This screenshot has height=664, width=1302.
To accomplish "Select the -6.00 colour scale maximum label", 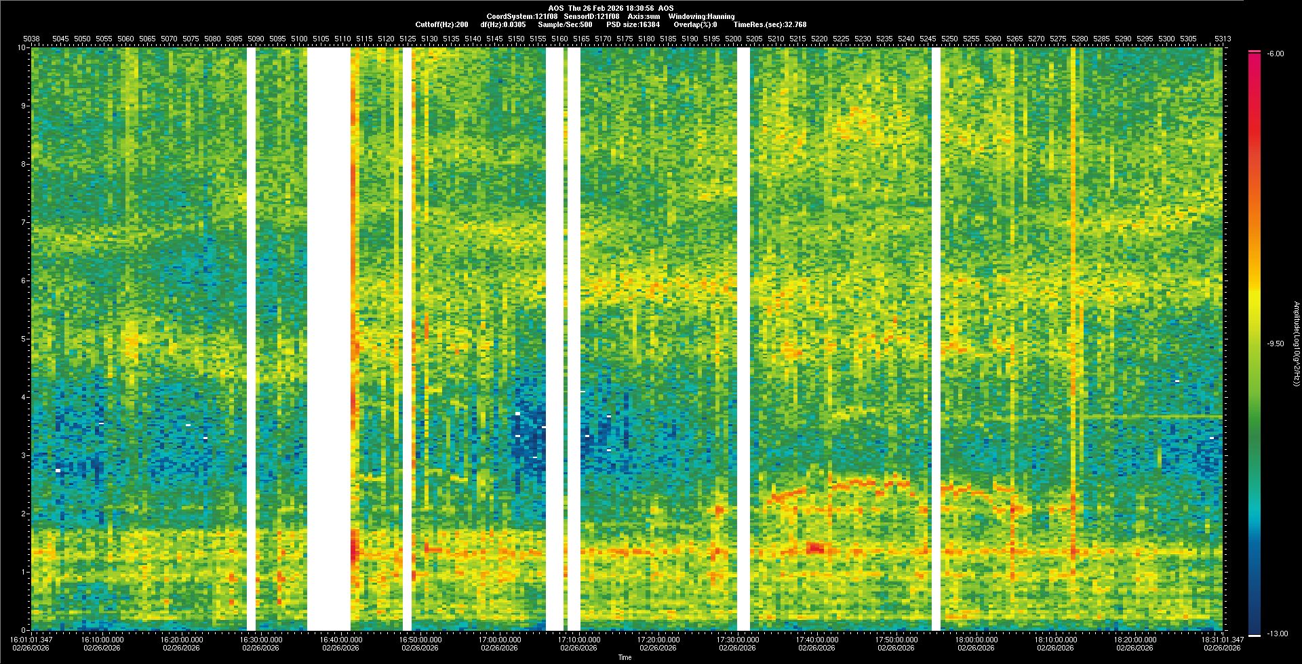I will tap(1274, 54).
